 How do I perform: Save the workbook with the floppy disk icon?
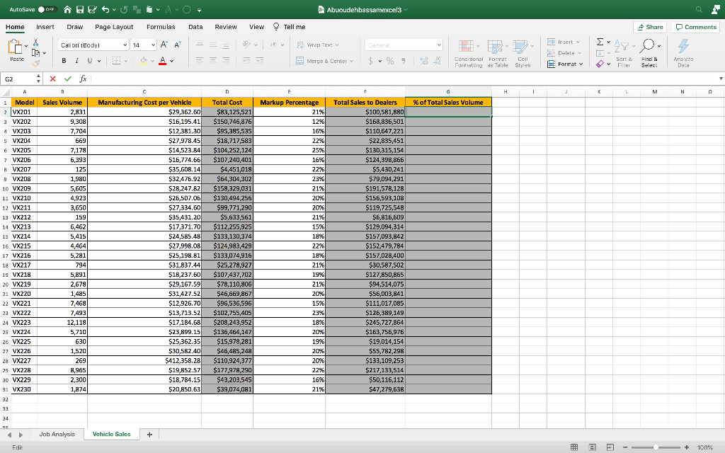click(80, 9)
